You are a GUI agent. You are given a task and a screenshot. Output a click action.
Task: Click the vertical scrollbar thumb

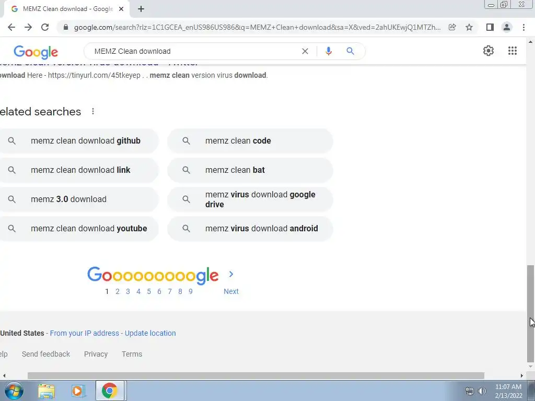[530, 314]
